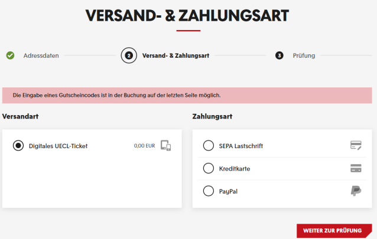The width and height of the screenshot is (377, 239).
Task: Choose the PayPal radio button
Action: point(208,191)
